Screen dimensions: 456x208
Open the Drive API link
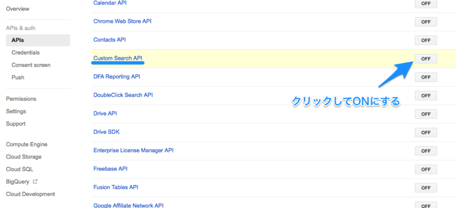pyautogui.click(x=105, y=113)
